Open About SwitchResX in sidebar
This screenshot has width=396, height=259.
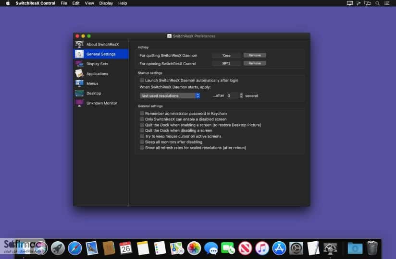coord(101,44)
